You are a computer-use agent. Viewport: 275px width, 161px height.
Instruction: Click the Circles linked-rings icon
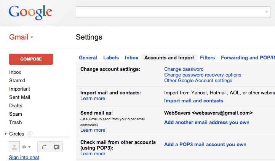pos(30,134)
